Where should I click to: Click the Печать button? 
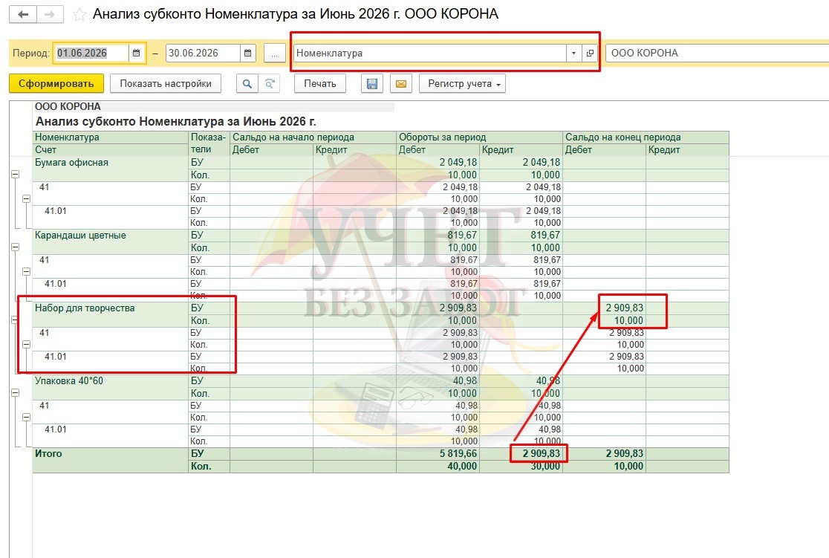[320, 83]
